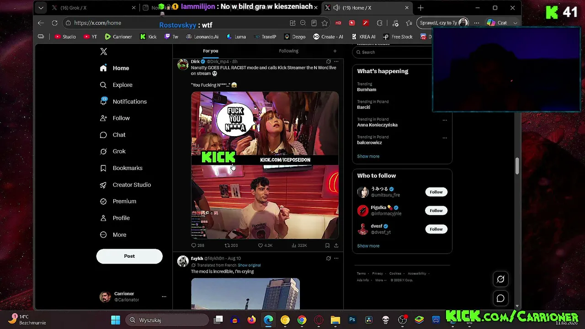
Task: Open a new browser tab
Action: coord(420,8)
